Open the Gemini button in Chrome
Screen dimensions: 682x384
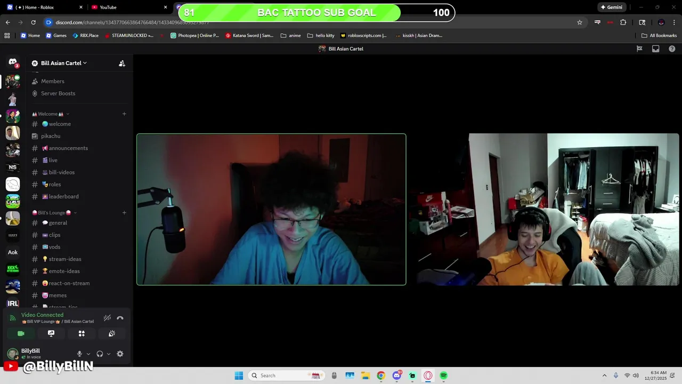[x=612, y=7]
